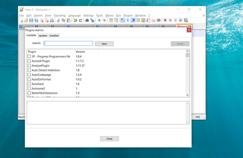Image resolution: width=243 pixels, height=158 pixels.
Task: Click the Next search button
Action: (x=104, y=44)
